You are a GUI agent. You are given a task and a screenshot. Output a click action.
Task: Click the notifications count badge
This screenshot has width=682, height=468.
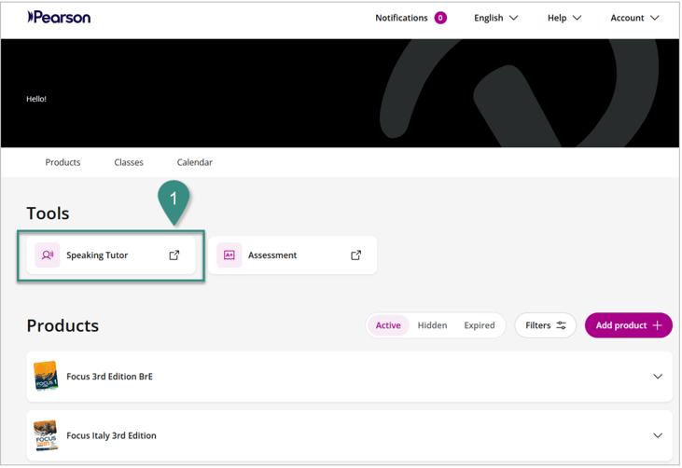440,18
